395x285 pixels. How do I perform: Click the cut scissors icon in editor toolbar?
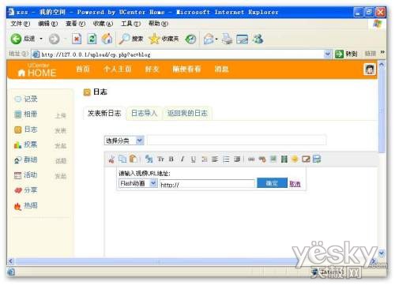(x=111, y=159)
